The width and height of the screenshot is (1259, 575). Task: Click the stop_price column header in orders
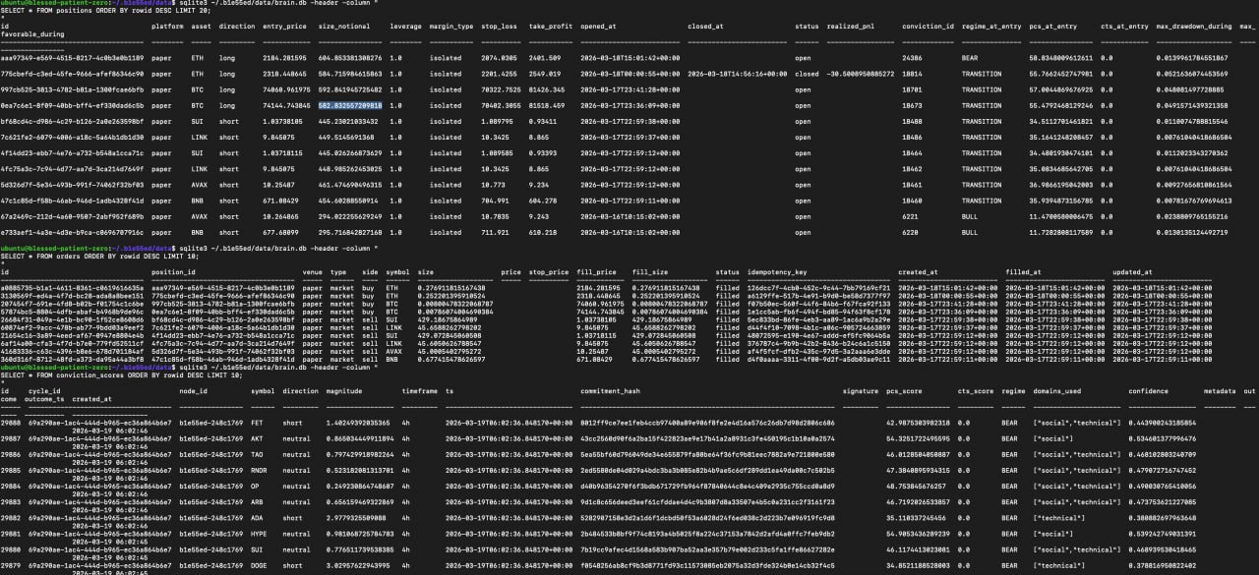(550, 272)
